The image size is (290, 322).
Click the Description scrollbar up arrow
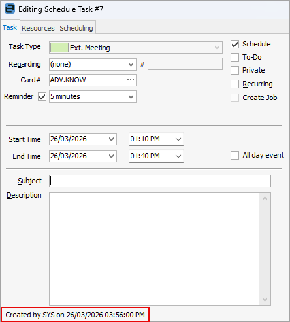tap(265, 198)
